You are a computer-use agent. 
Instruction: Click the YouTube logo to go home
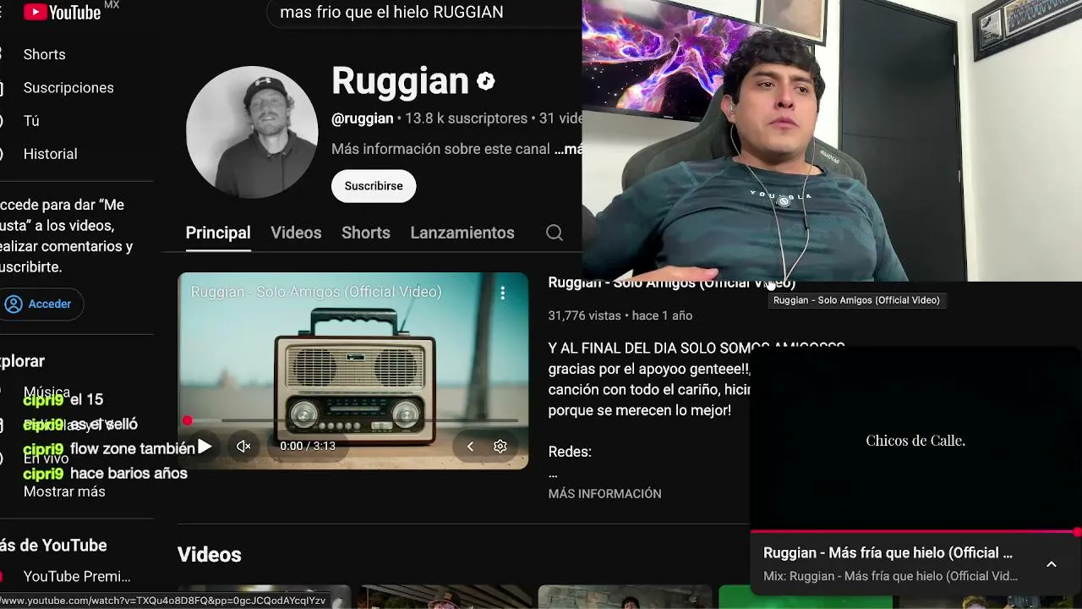pyautogui.click(x=62, y=11)
